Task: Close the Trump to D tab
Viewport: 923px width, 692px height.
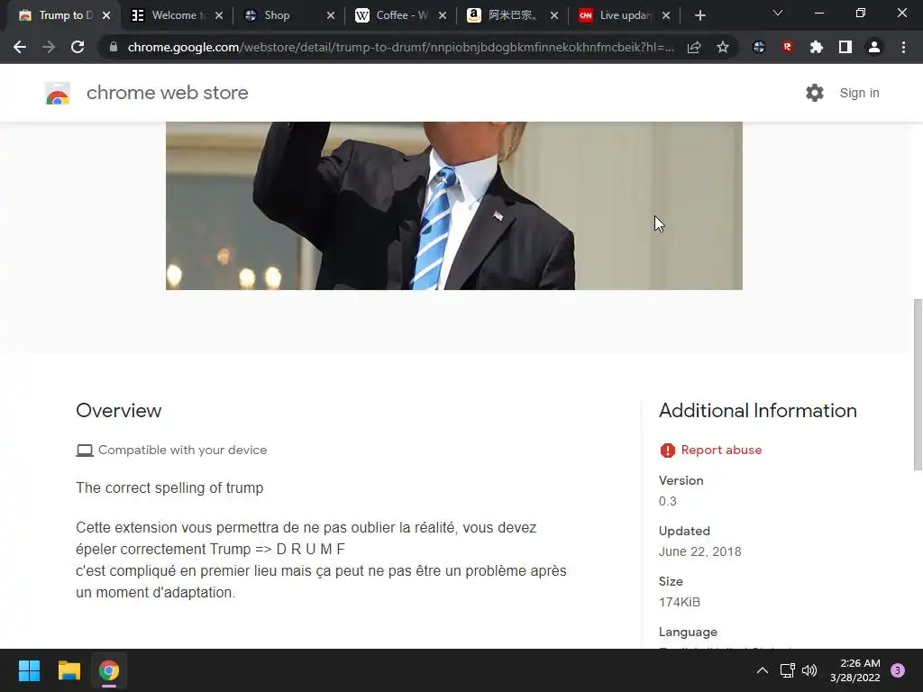Action: pyautogui.click(x=106, y=15)
